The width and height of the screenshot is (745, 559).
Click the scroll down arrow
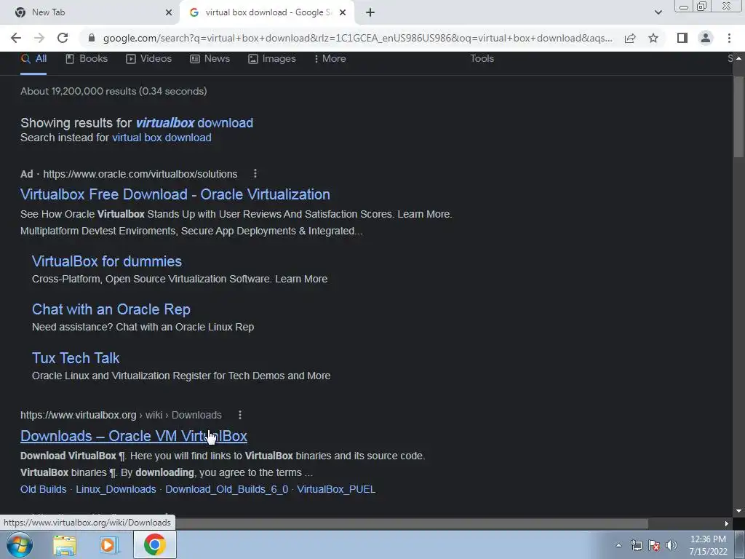click(x=738, y=511)
